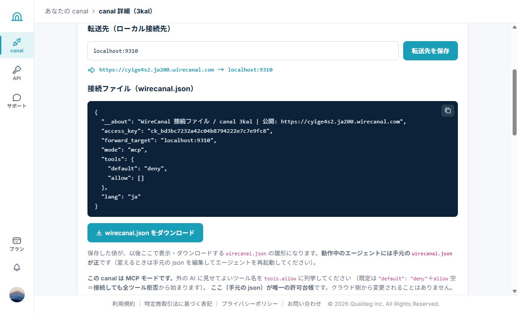Select the "mode": "mcp" line
Screen dimensions: 518x313
pyautogui.click(x=124, y=150)
